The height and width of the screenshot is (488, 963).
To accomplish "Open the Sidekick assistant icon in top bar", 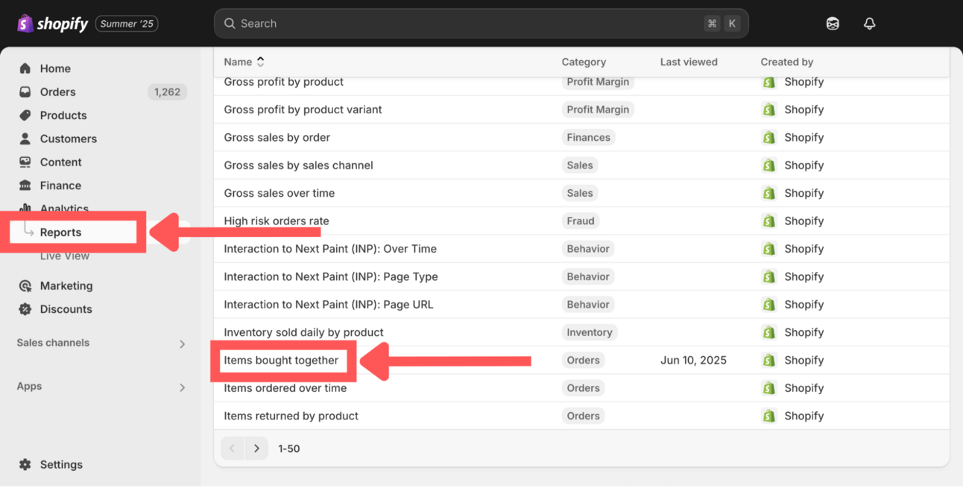I will tap(833, 23).
